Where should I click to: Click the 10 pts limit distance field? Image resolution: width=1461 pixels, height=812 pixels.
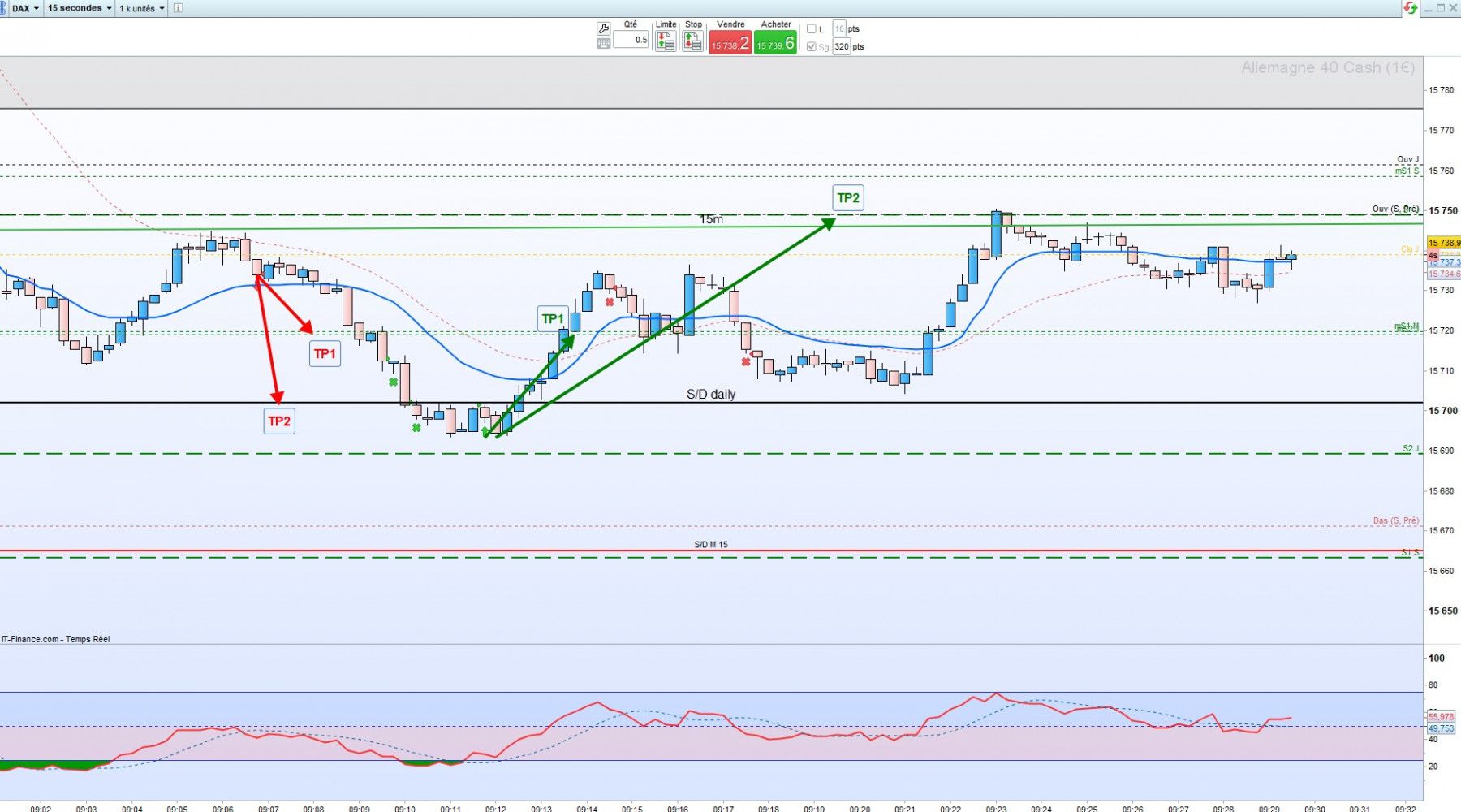click(x=839, y=29)
